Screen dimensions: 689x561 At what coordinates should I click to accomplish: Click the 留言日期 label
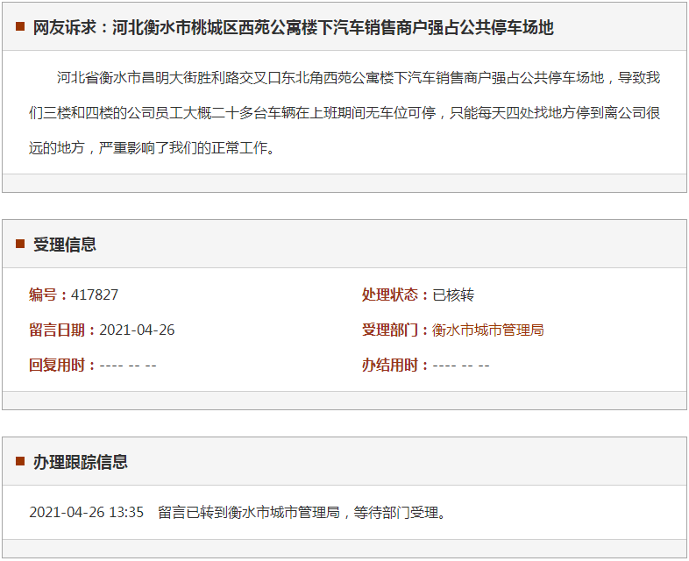point(60,330)
